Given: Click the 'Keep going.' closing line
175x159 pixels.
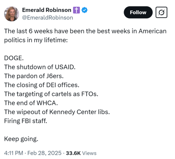Looking at the screenshot, I should pos(21,139).
